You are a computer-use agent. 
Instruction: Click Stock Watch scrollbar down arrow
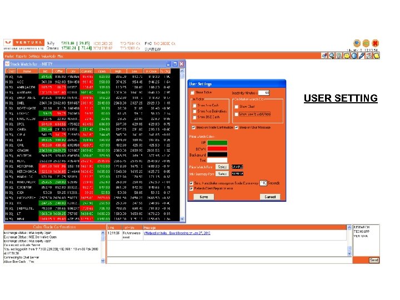point(182,219)
